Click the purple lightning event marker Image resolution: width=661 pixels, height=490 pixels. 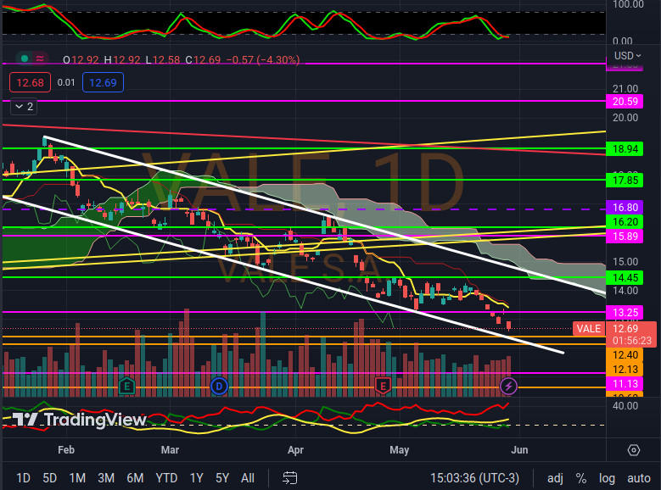pyautogui.click(x=508, y=386)
